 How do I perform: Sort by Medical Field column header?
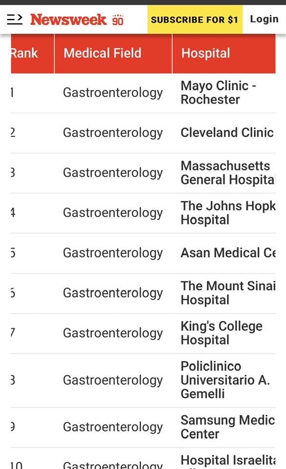click(113, 54)
